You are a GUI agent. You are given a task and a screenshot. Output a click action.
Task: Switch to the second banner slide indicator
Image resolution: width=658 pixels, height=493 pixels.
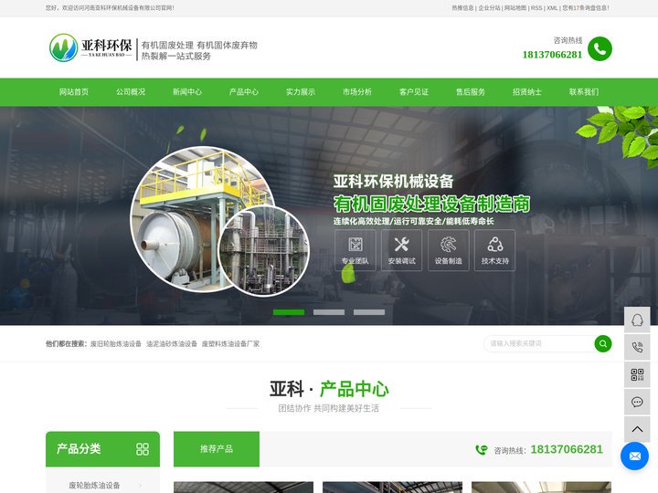(329, 312)
